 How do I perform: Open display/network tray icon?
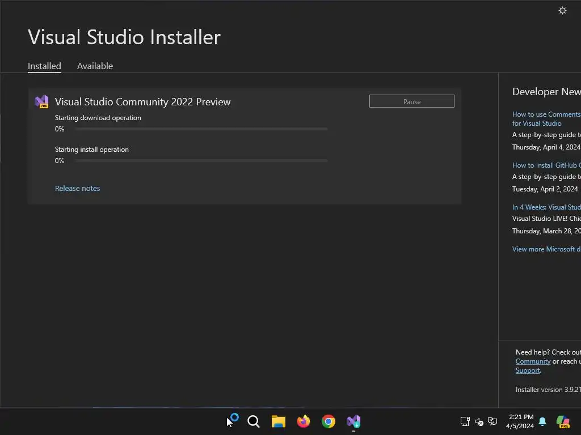465,421
